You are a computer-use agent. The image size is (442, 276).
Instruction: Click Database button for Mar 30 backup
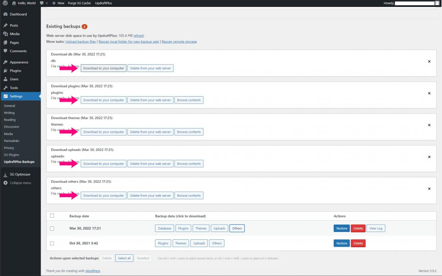point(164,229)
